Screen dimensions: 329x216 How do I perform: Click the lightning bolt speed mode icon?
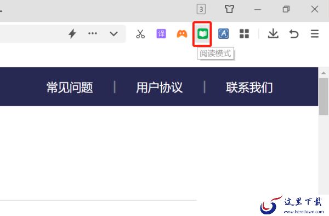coord(72,33)
